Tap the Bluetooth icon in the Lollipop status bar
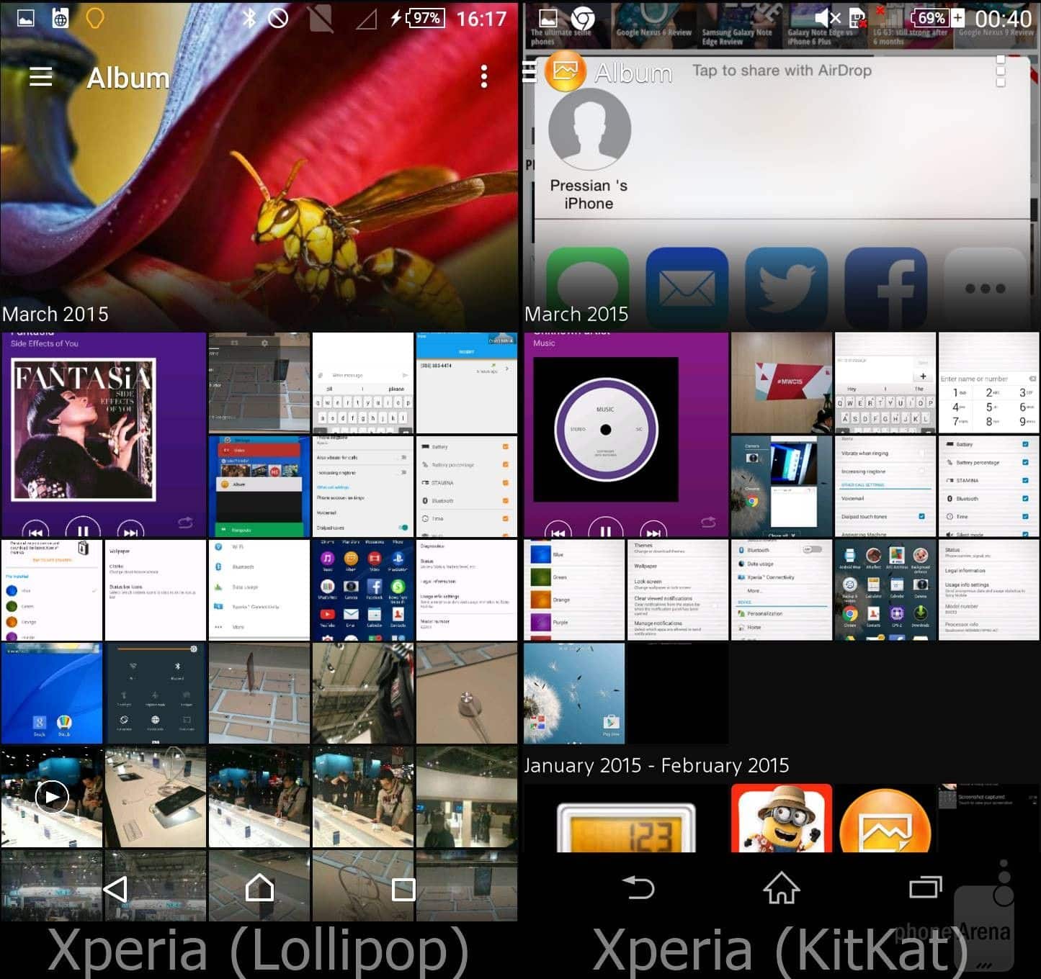Image resolution: width=1041 pixels, height=979 pixels. pos(249,18)
